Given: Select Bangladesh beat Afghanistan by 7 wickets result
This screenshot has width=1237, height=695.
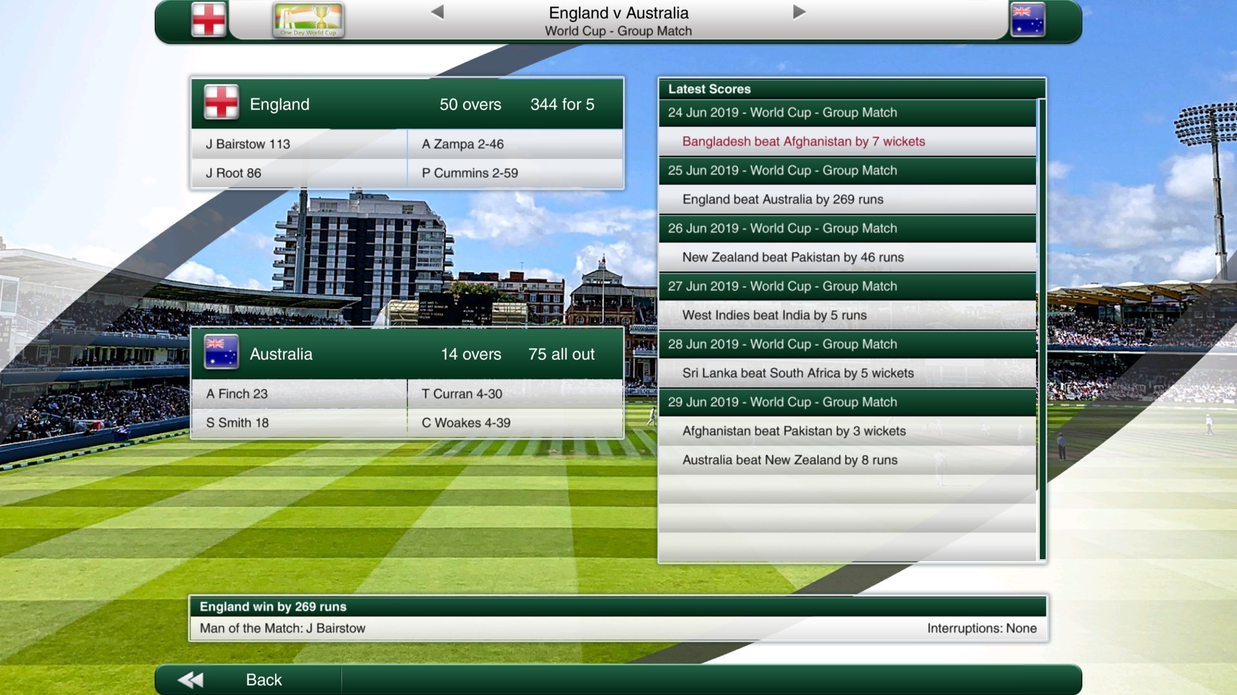Looking at the screenshot, I should 847,142.
